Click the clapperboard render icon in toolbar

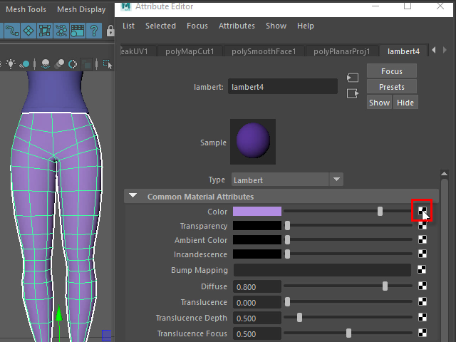[78, 31]
